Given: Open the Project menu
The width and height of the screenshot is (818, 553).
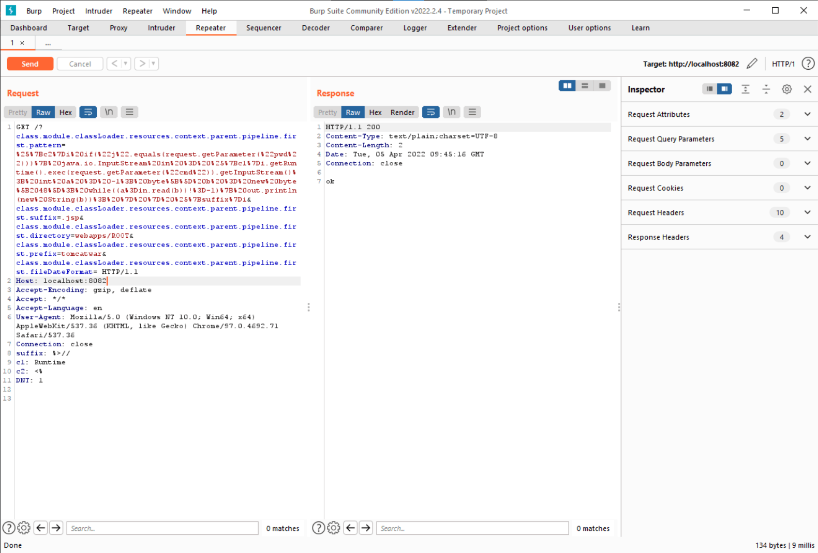Looking at the screenshot, I should [64, 11].
